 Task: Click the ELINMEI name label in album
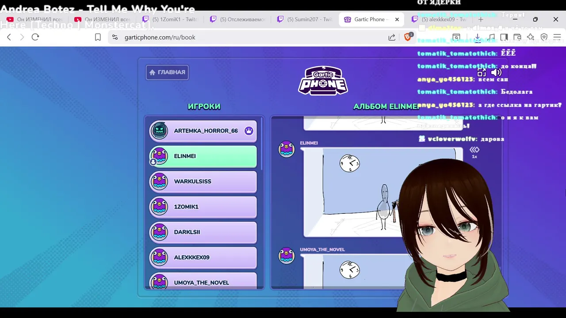[309, 143]
